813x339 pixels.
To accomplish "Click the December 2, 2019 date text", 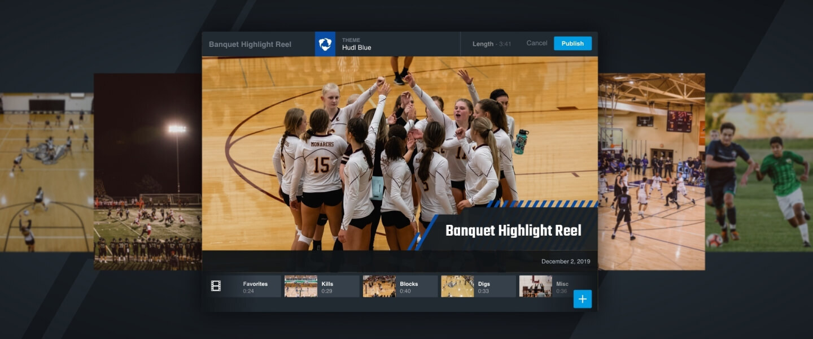I will point(566,262).
